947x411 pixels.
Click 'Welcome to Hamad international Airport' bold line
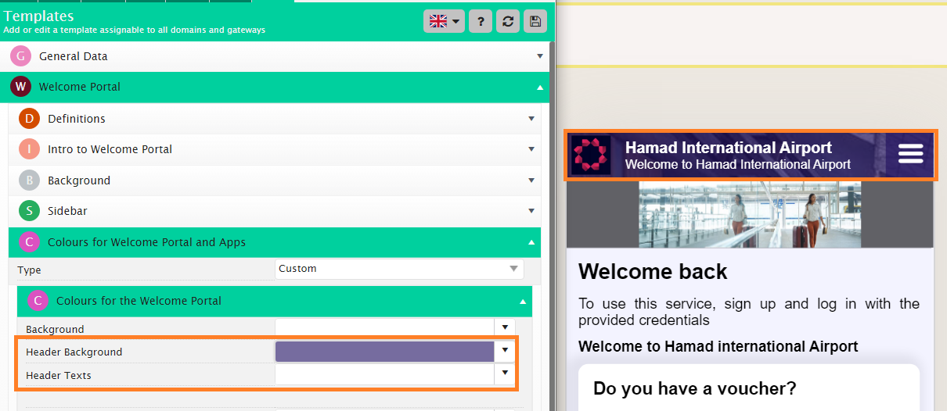point(718,346)
